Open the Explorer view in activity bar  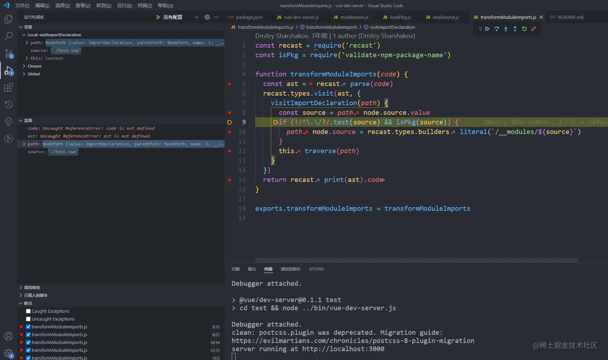point(8,19)
